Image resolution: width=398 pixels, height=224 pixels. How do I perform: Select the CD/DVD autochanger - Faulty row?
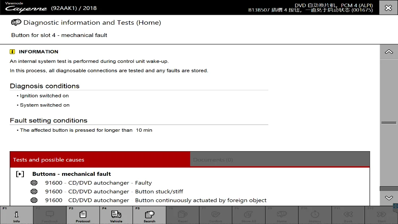point(98,183)
